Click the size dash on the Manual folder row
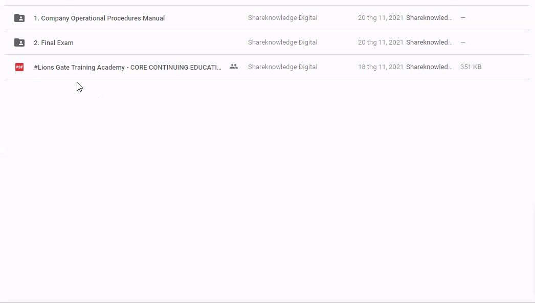535x303 pixels. 463,18
